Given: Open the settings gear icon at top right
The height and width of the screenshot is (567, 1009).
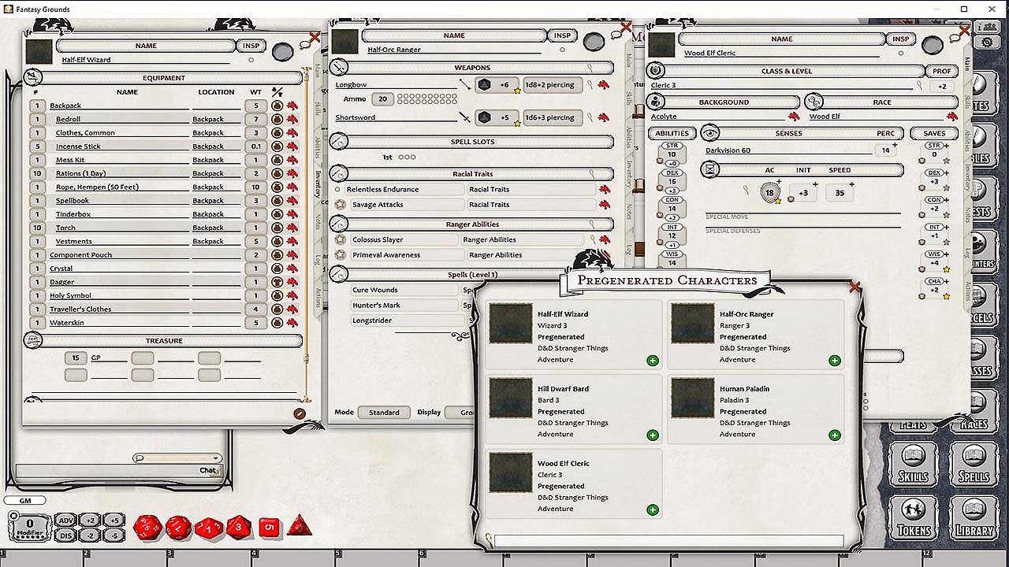Looking at the screenshot, I should point(988,42).
